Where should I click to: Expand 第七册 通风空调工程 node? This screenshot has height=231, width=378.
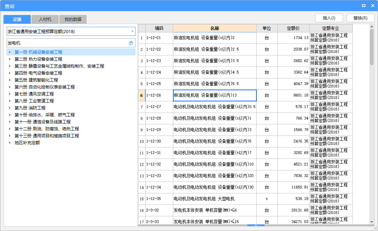pyautogui.click(x=10, y=94)
